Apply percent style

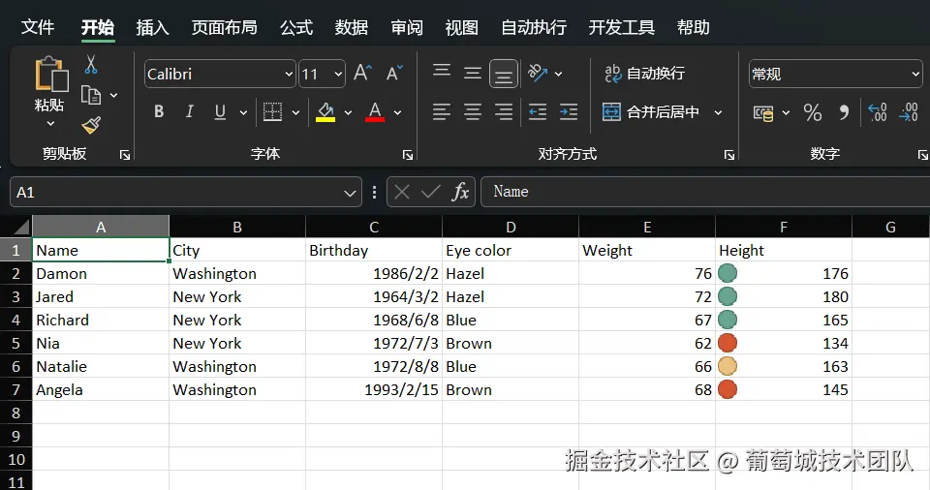(813, 112)
